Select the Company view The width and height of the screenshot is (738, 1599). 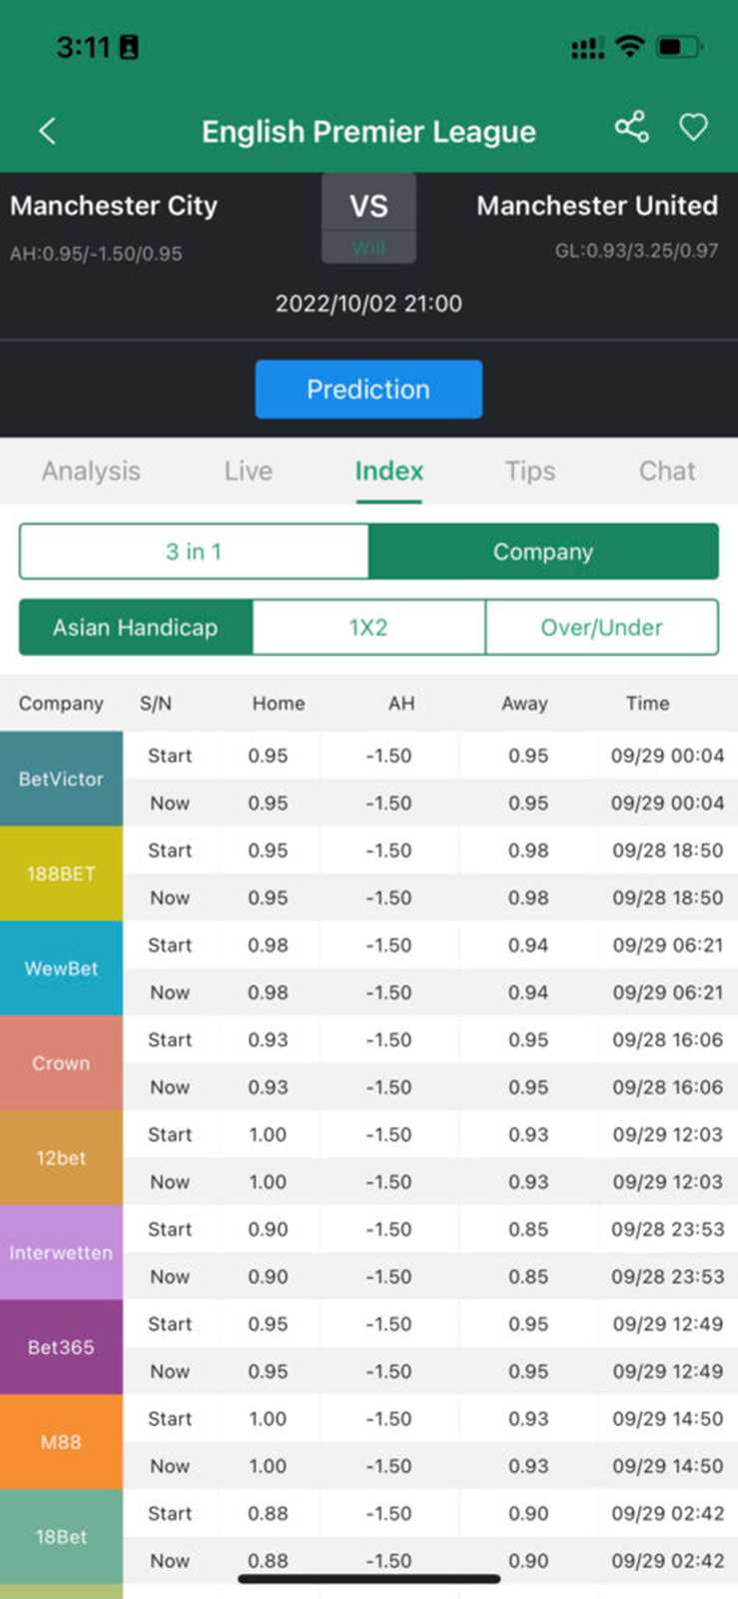[543, 552]
